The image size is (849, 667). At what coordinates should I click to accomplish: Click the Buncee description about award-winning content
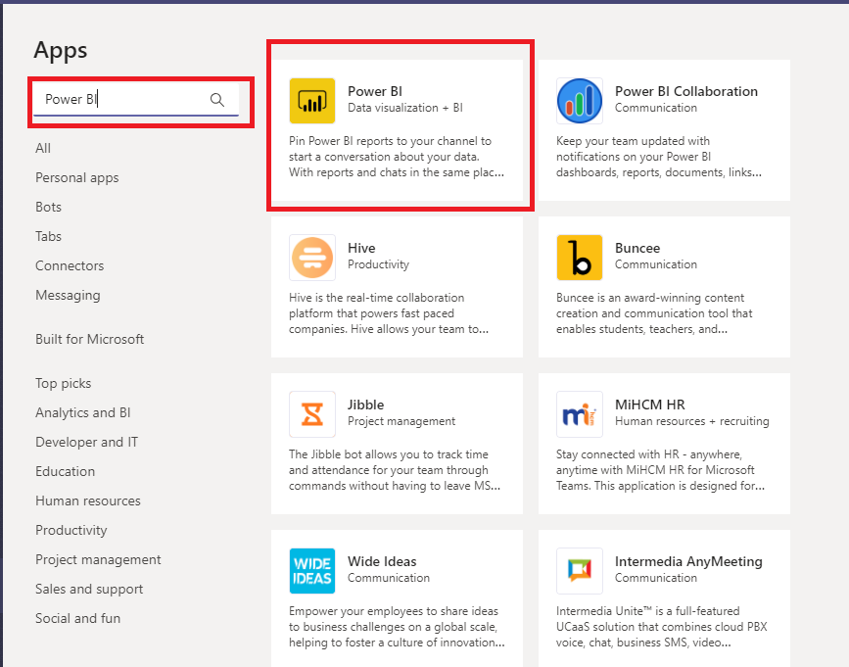click(x=654, y=312)
